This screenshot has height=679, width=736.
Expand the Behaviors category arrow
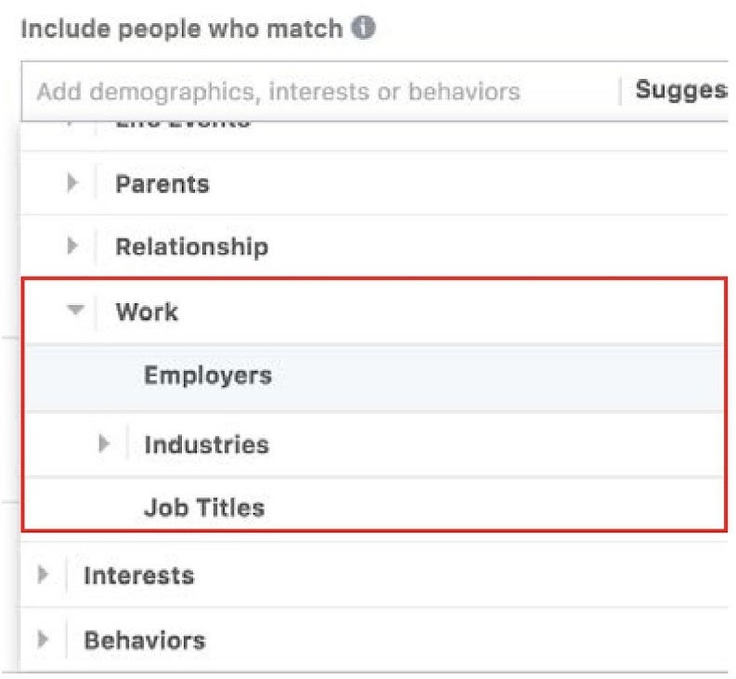click(x=43, y=640)
